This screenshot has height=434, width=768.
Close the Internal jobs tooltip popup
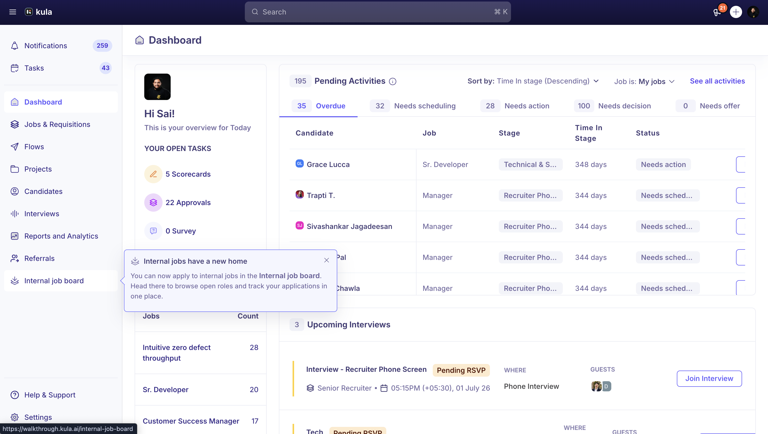point(327,260)
